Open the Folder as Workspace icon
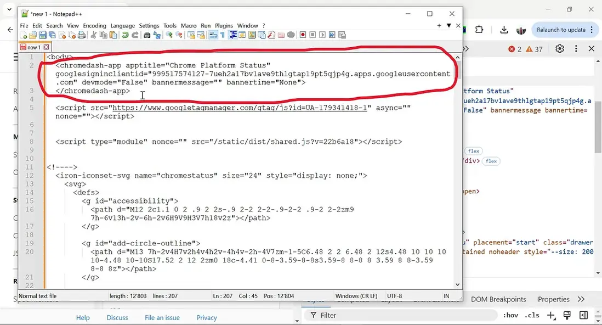This screenshot has width=602, height=325. pyautogui.click(x=281, y=35)
